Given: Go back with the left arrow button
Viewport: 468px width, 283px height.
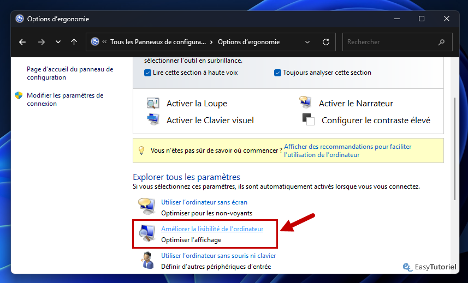Looking at the screenshot, I should pos(22,42).
